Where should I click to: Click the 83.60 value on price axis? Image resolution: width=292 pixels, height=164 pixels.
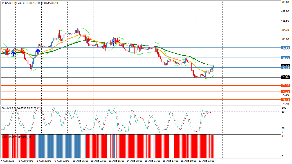coord(286,39)
